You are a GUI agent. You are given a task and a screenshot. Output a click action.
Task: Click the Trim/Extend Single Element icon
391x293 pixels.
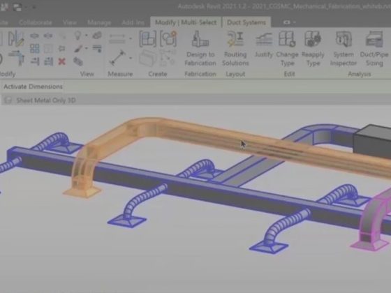(x=34, y=61)
